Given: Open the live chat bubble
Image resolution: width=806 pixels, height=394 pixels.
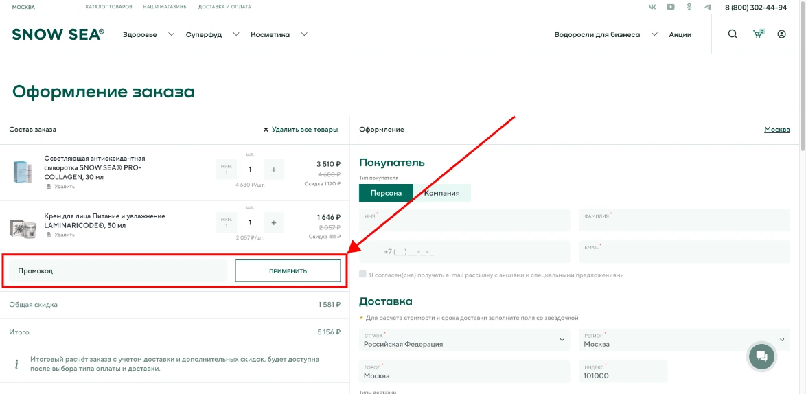Looking at the screenshot, I should [x=762, y=356].
